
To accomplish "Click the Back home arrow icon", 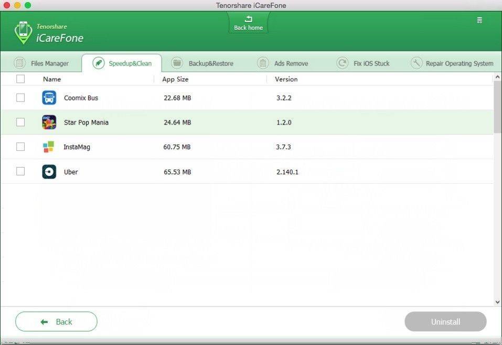I will click(249, 19).
